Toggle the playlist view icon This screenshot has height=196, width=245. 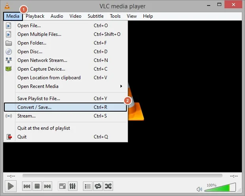pyautogui.click(x=88, y=186)
